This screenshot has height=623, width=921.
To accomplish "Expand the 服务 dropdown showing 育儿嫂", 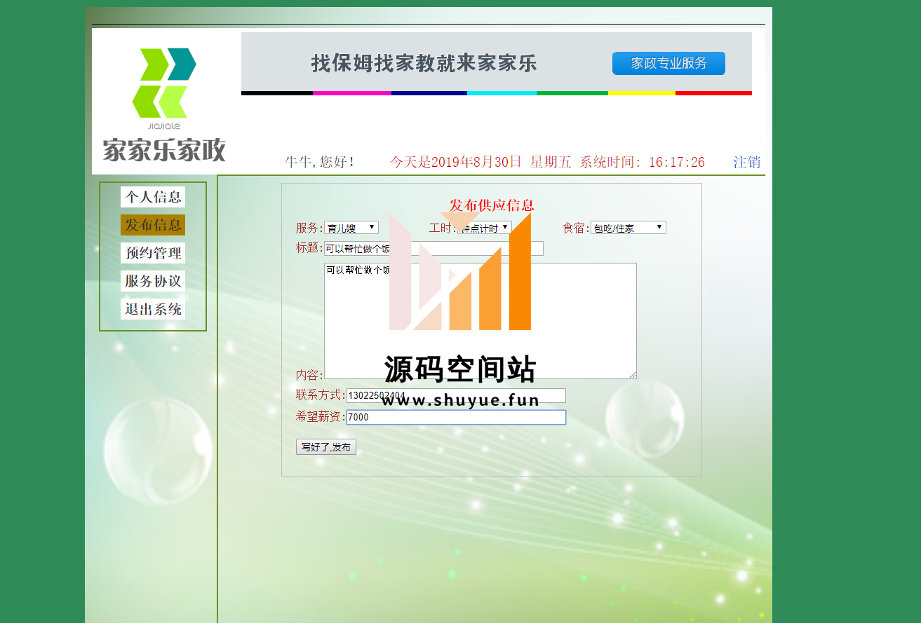I will [x=351, y=228].
